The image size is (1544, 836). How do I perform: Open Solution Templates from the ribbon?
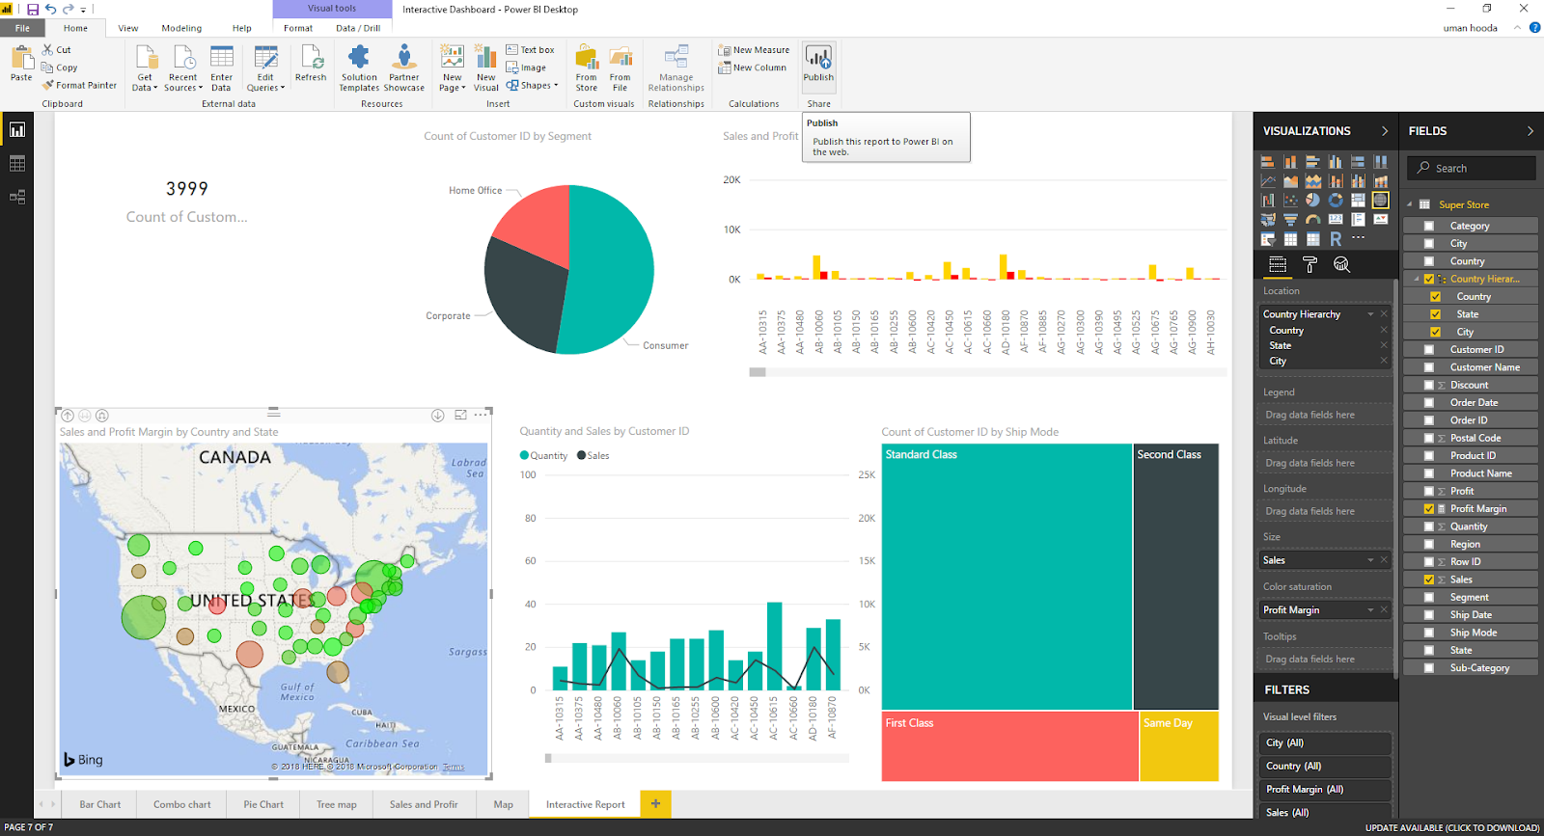coord(359,68)
